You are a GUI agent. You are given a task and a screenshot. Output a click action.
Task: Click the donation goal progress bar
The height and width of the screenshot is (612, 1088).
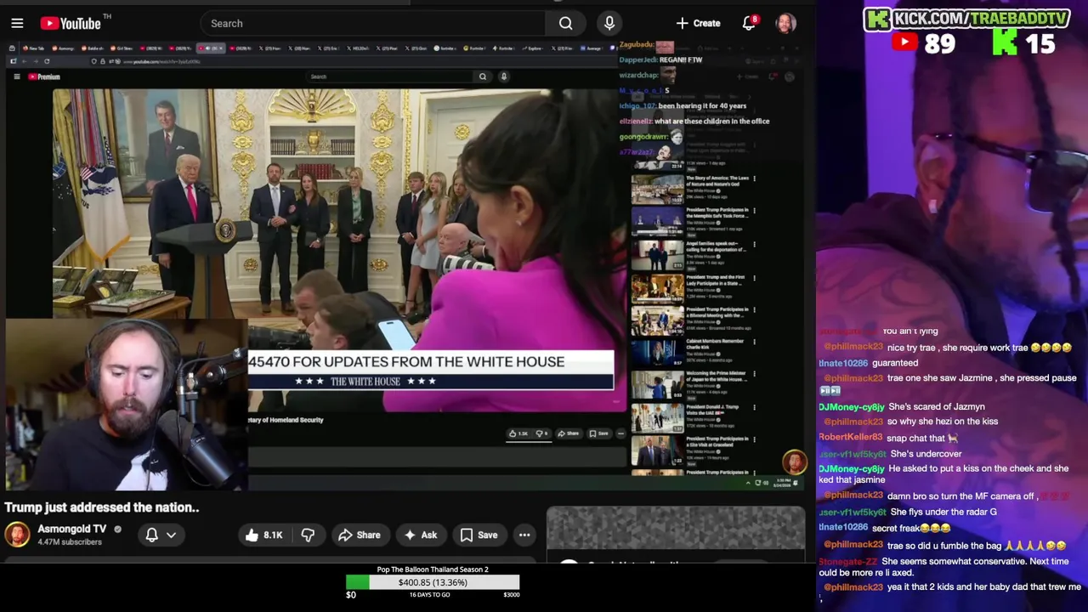click(433, 583)
